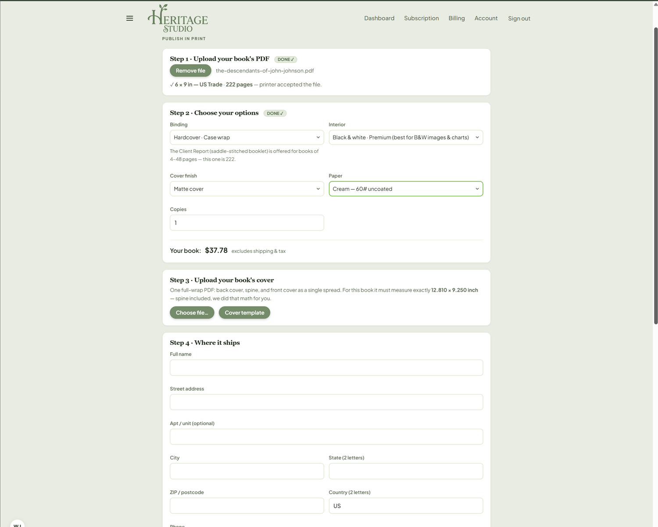Click the ZIP / postcode field
The image size is (658, 527).
click(x=247, y=506)
